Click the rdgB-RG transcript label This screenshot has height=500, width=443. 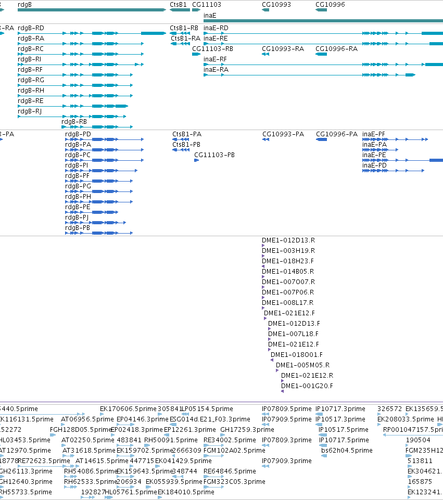tap(31, 80)
